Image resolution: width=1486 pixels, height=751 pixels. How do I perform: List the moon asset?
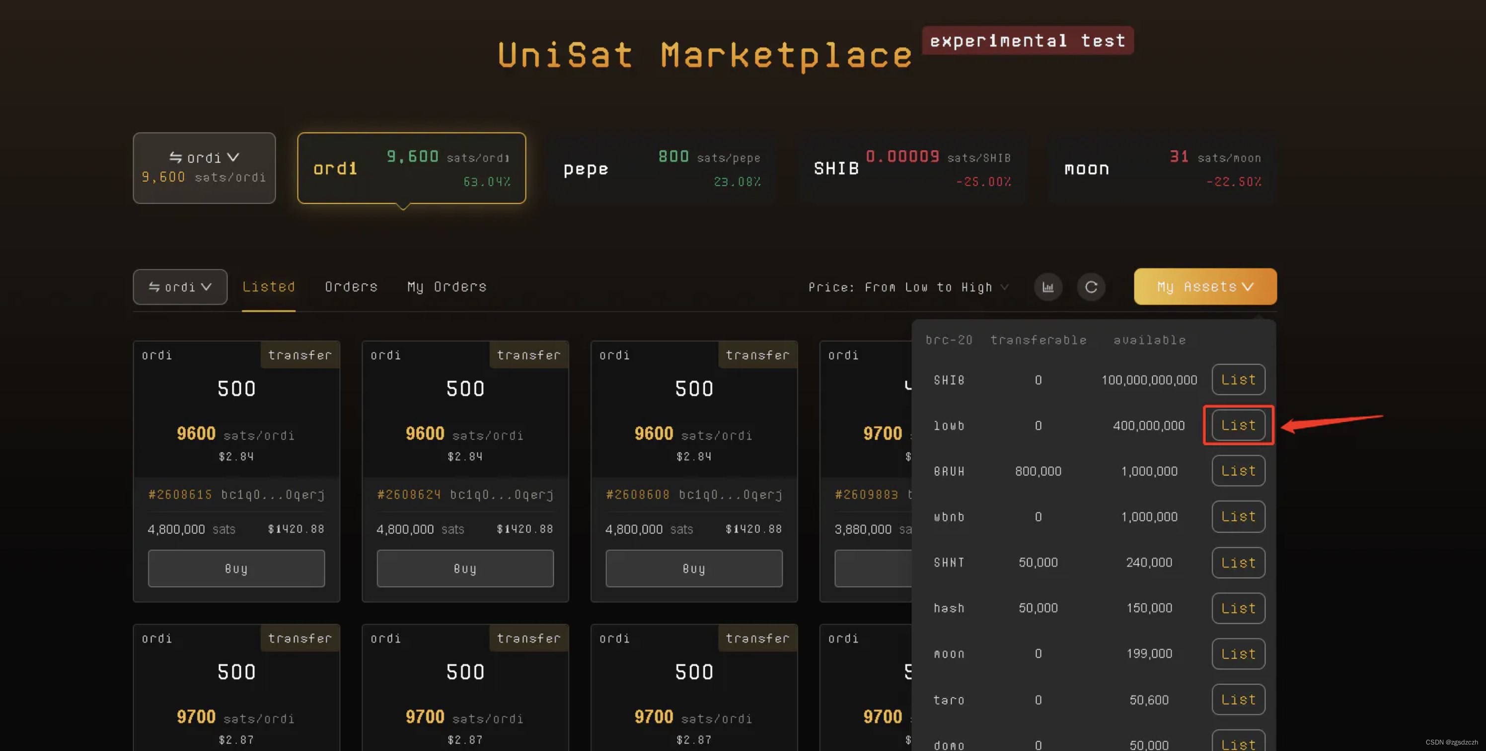(x=1238, y=654)
